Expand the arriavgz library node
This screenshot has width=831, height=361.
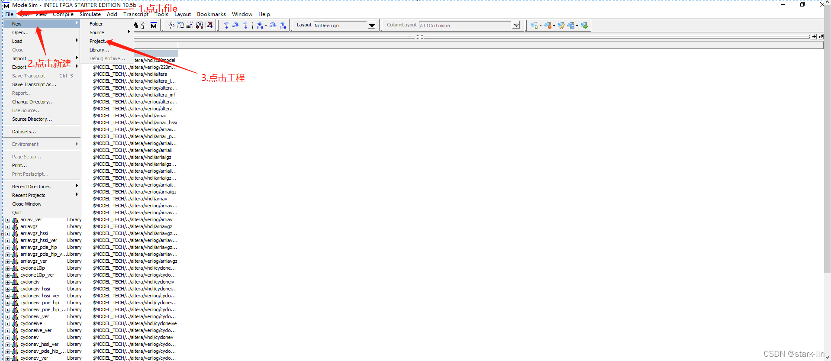7,227
